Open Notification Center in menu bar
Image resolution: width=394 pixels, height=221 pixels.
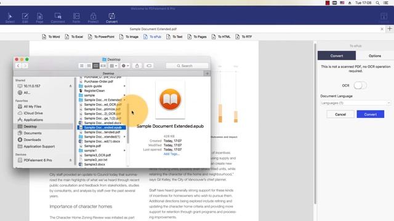(386, 2)
